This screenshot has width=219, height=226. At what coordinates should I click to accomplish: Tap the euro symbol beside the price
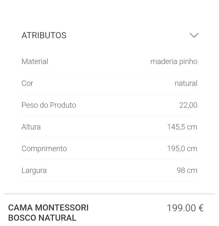click(x=201, y=208)
